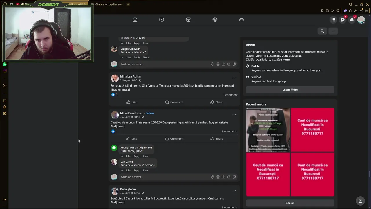Expand 'See more' in the About section
This screenshot has height=209, width=371.
pos(283,60)
